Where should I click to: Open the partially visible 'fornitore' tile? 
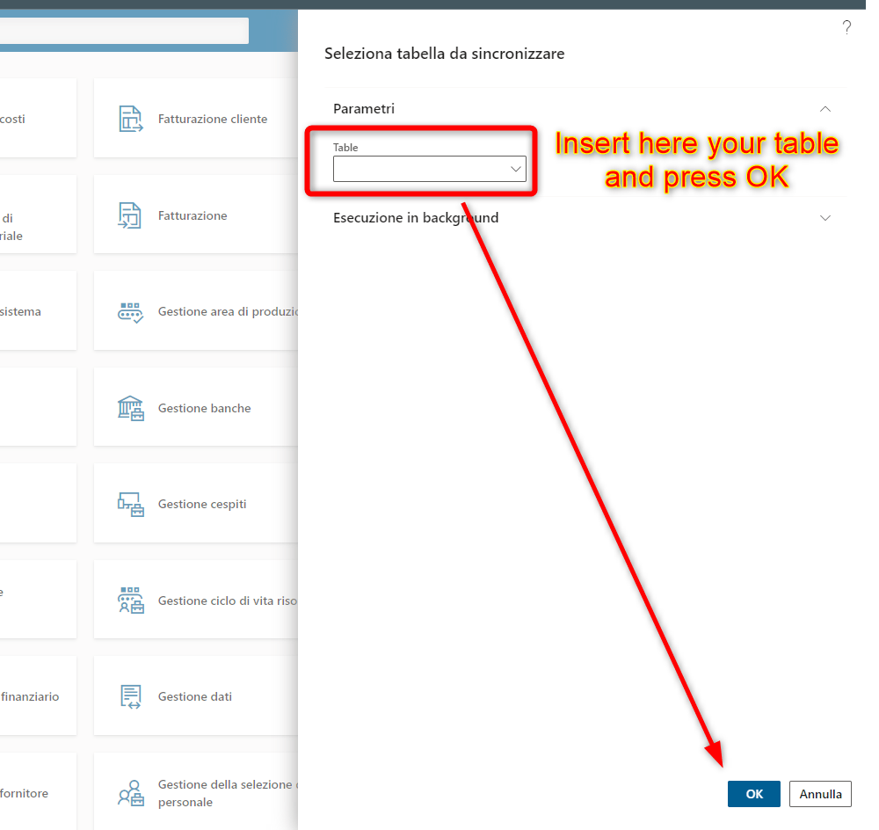click(x=35, y=793)
